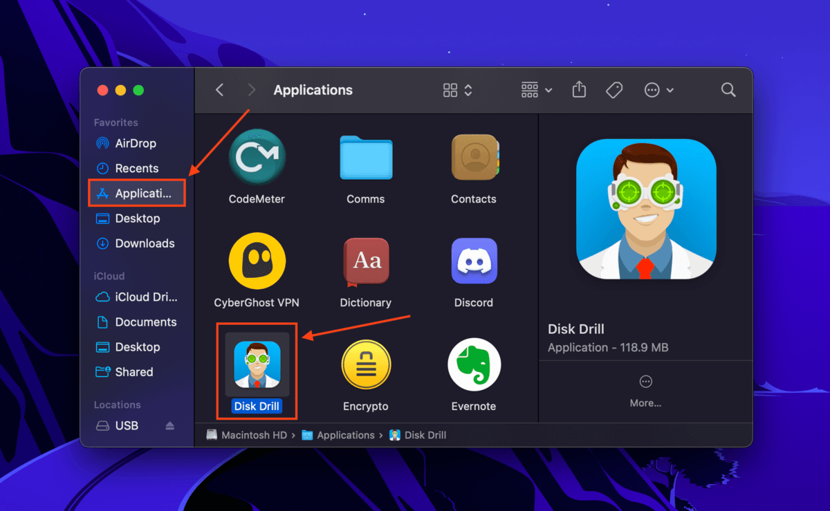
Task: Open Documents under iCloud
Action: pos(136,322)
